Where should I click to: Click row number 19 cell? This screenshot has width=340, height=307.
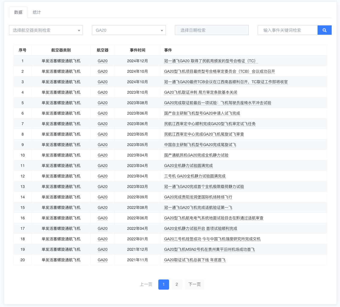pos(22,249)
